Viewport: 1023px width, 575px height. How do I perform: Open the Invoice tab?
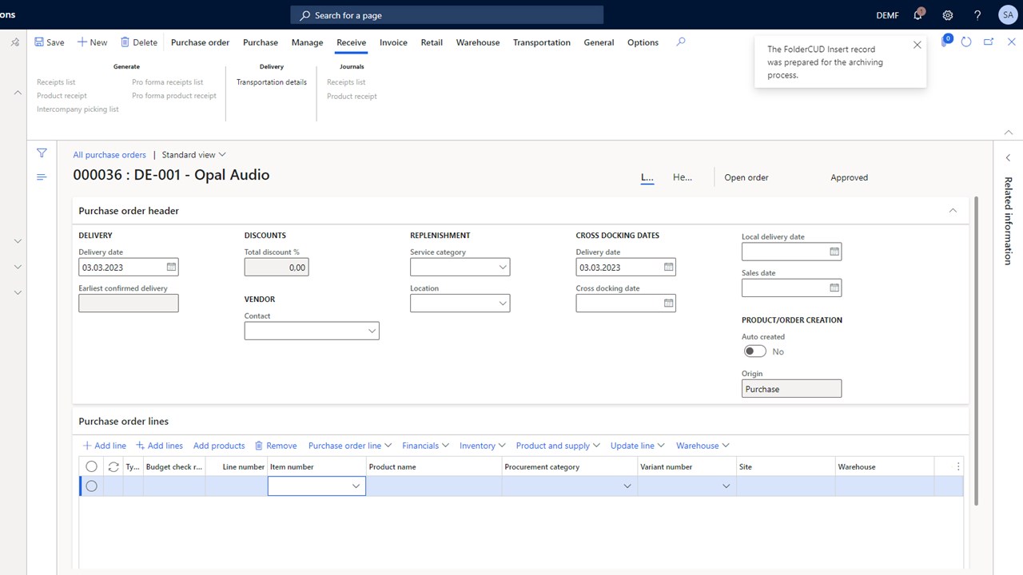click(x=393, y=42)
